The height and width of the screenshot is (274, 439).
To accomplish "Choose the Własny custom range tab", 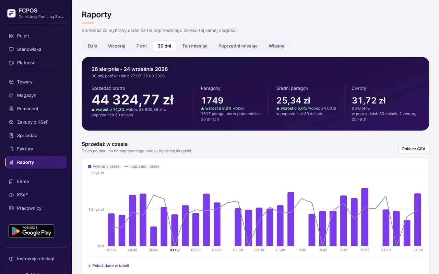I will tap(276, 46).
